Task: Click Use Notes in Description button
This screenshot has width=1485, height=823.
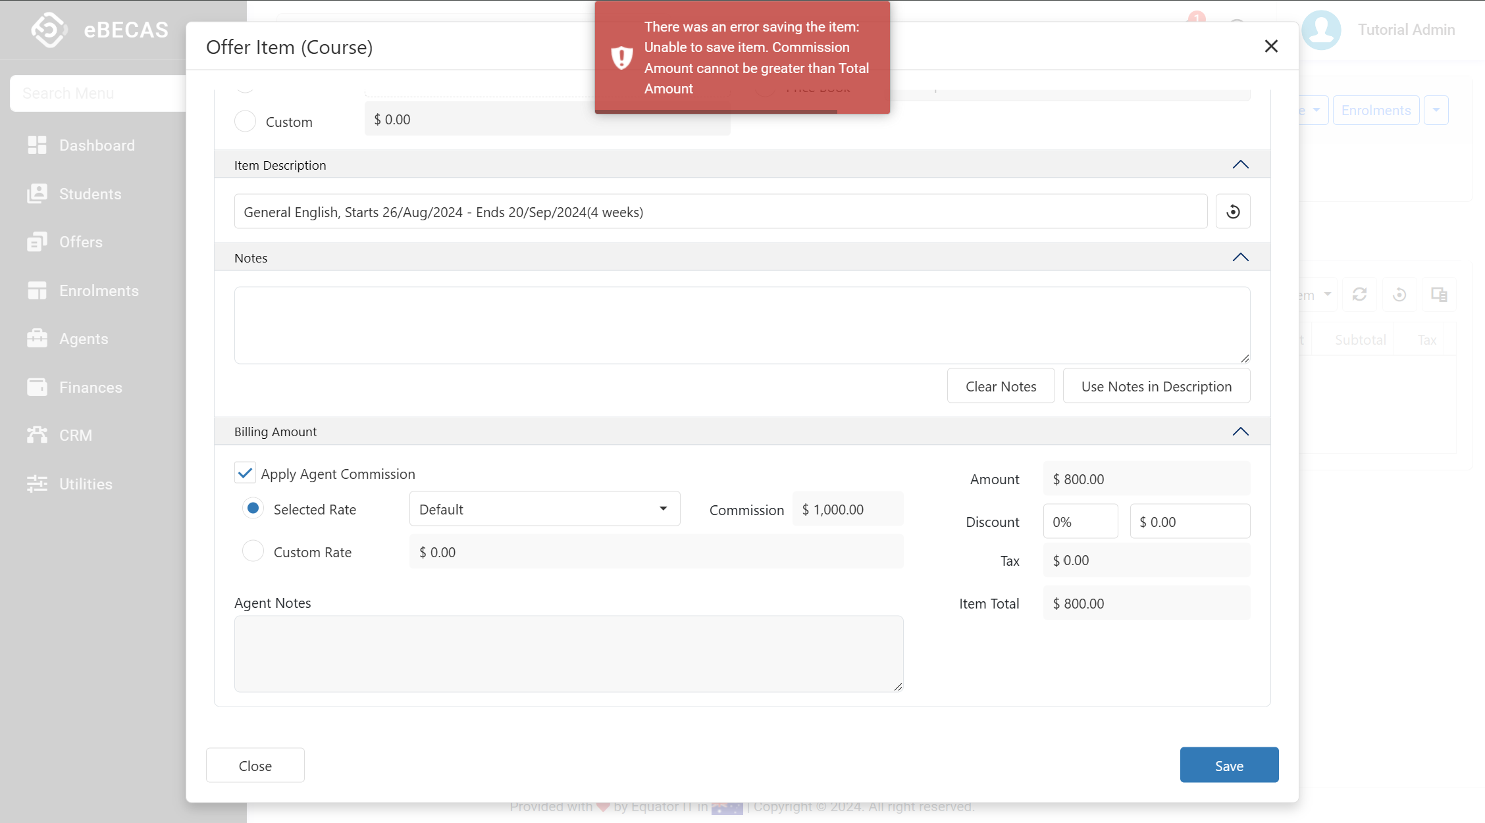Action: tap(1156, 386)
